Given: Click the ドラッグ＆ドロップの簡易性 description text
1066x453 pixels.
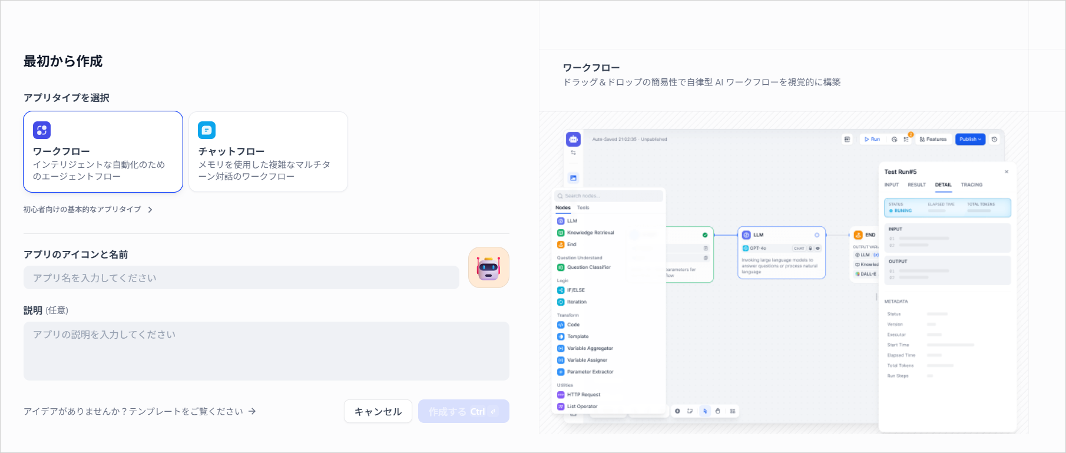Looking at the screenshot, I should pyautogui.click(x=702, y=82).
